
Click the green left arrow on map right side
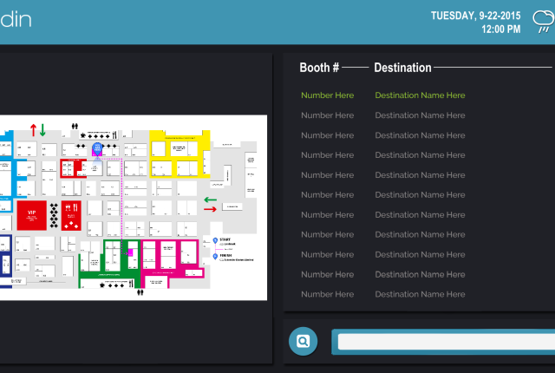click(x=210, y=200)
